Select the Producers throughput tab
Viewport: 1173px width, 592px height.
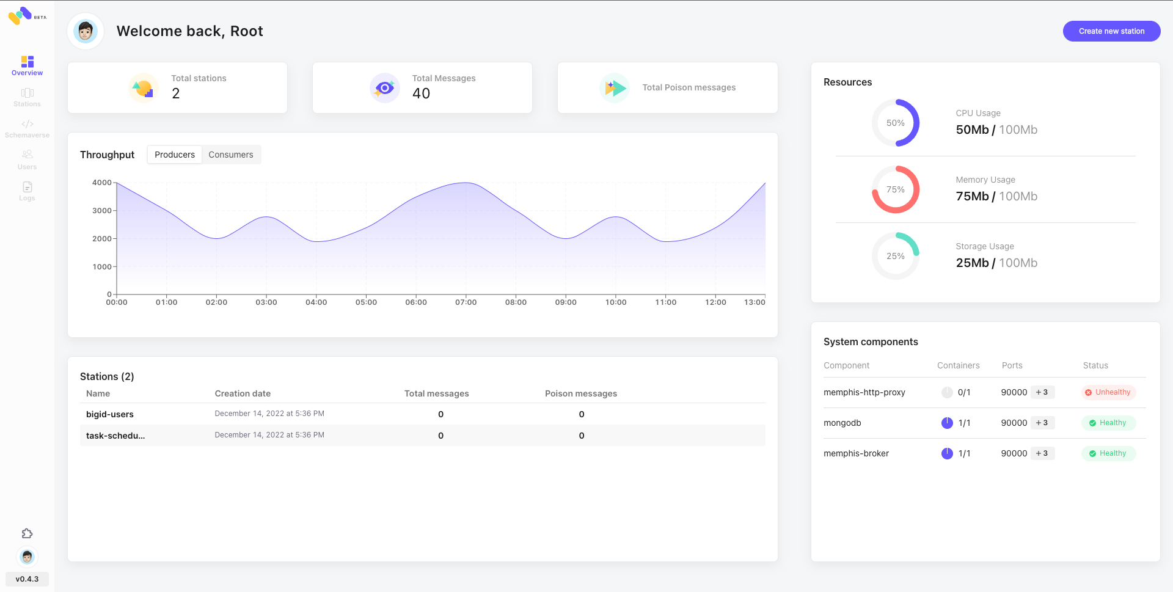(x=175, y=155)
